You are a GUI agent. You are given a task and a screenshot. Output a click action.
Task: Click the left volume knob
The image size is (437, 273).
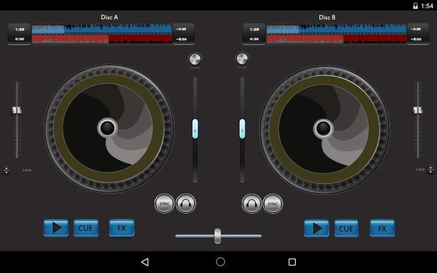(195, 60)
